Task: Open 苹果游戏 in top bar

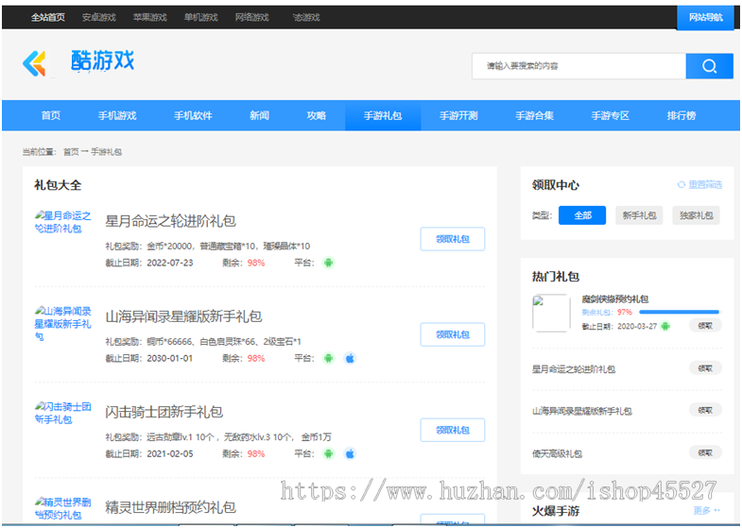Action: point(150,18)
